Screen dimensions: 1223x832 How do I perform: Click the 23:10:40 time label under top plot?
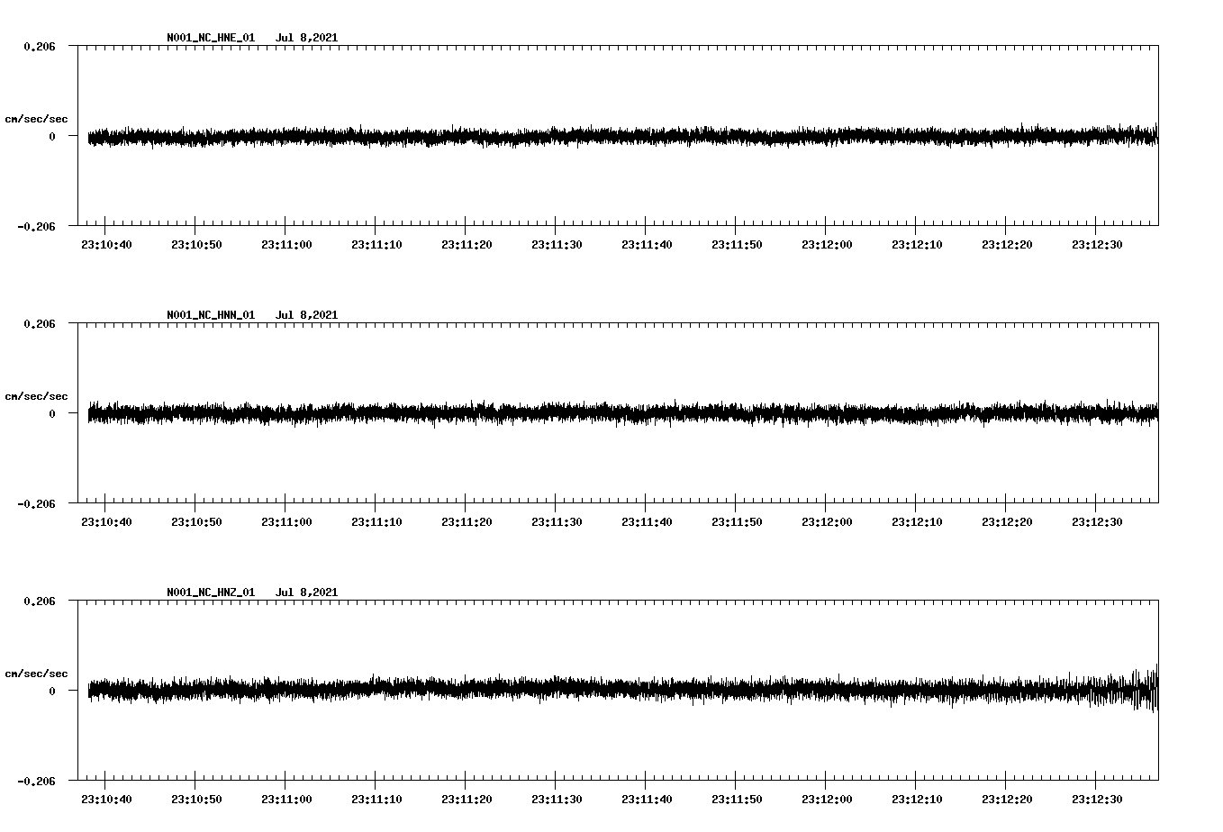pyautogui.click(x=107, y=243)
